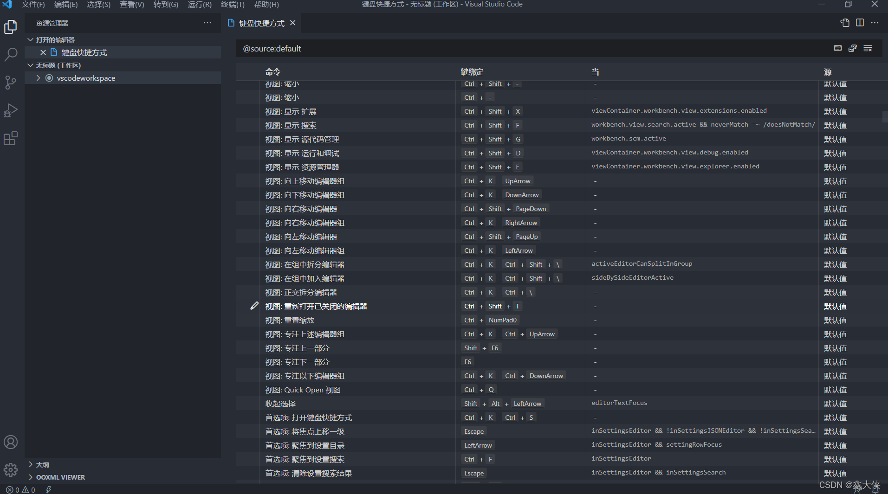Open editor More Actions ellipsis
This screenshot has height=494, width=888.
click(x=875, y=23)
